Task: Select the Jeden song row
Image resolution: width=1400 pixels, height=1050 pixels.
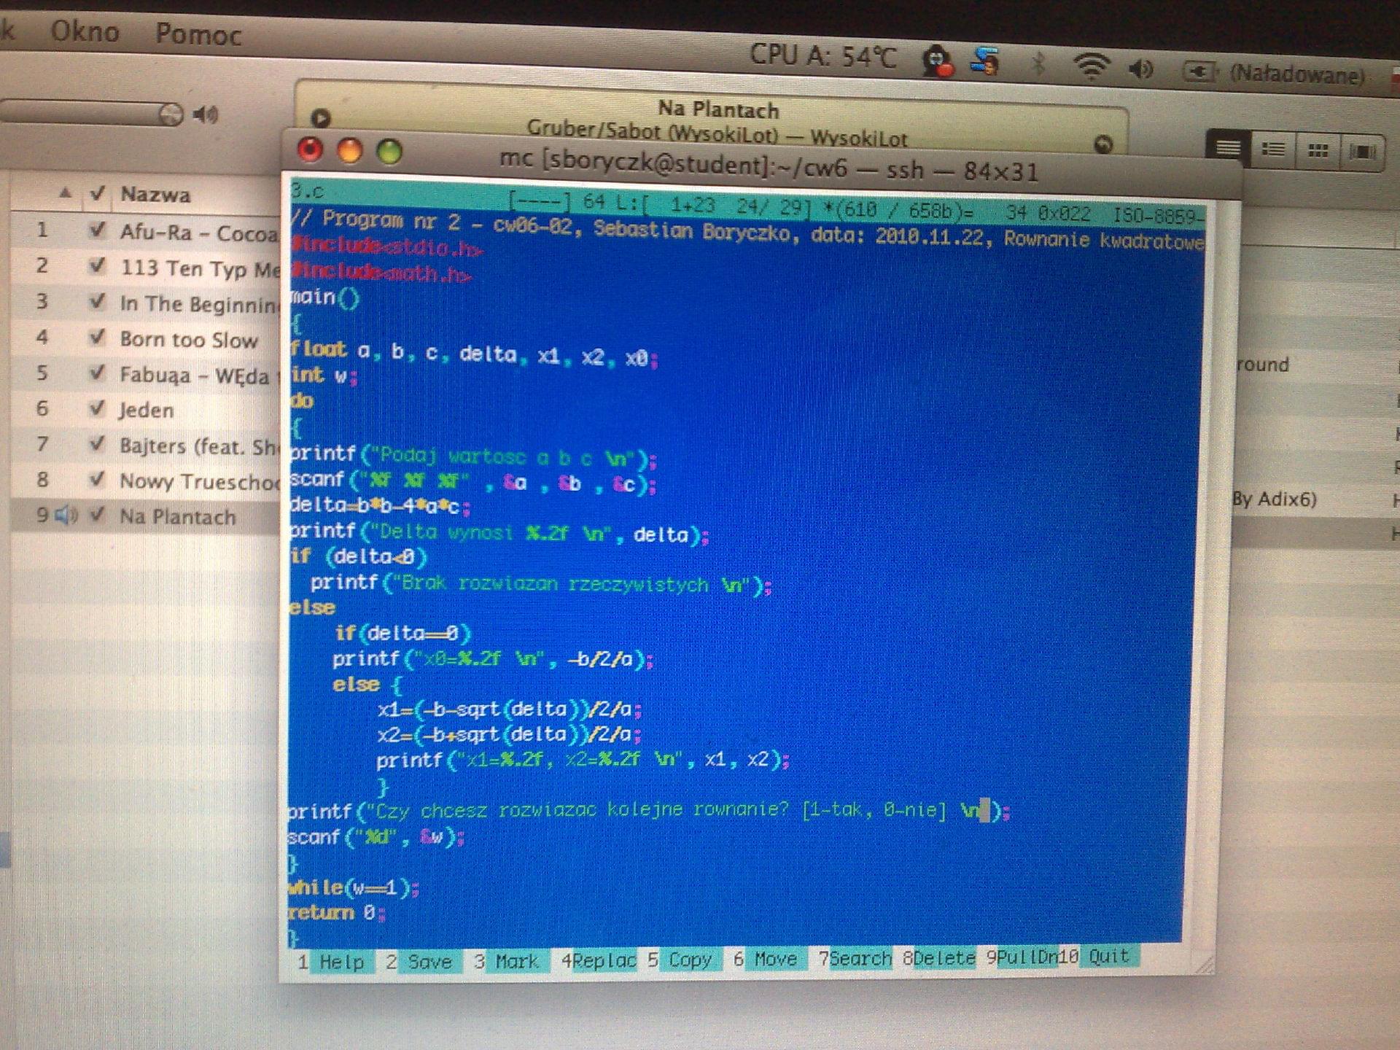Action: click(146, 409)
